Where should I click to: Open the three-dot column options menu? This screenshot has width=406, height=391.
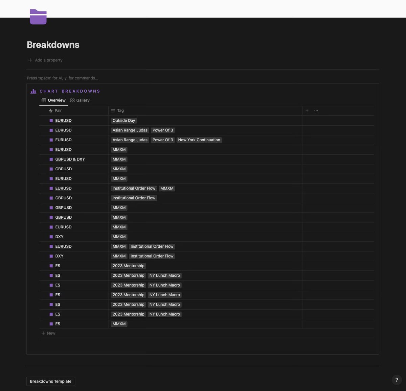[316, 111]
